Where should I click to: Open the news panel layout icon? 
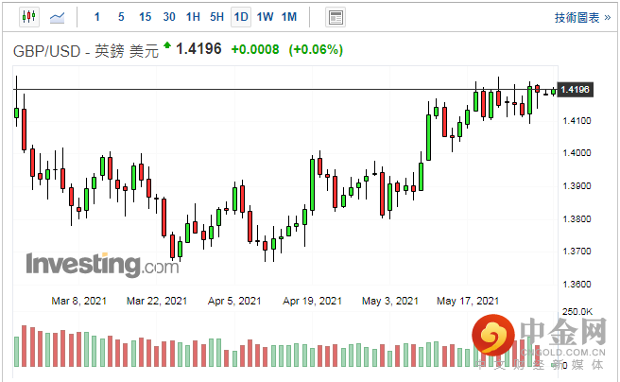(x=335, y=17)
